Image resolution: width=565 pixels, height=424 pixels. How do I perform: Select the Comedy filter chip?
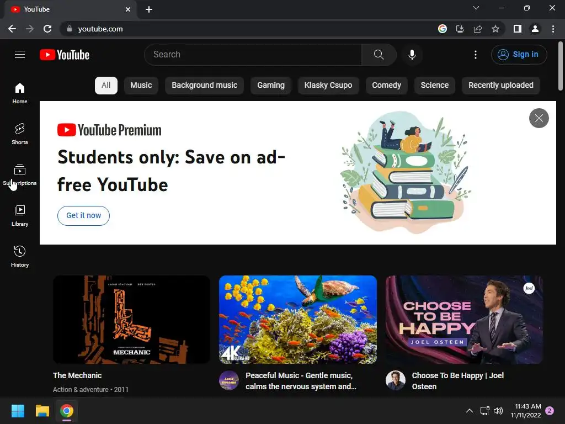pyautogui.click(x=386, y=85)
